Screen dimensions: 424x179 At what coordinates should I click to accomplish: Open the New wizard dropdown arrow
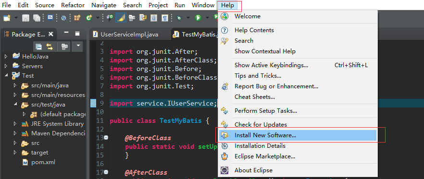point(16,18)
